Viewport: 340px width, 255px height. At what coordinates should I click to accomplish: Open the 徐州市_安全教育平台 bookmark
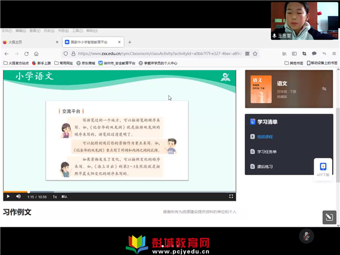(117, 63)
